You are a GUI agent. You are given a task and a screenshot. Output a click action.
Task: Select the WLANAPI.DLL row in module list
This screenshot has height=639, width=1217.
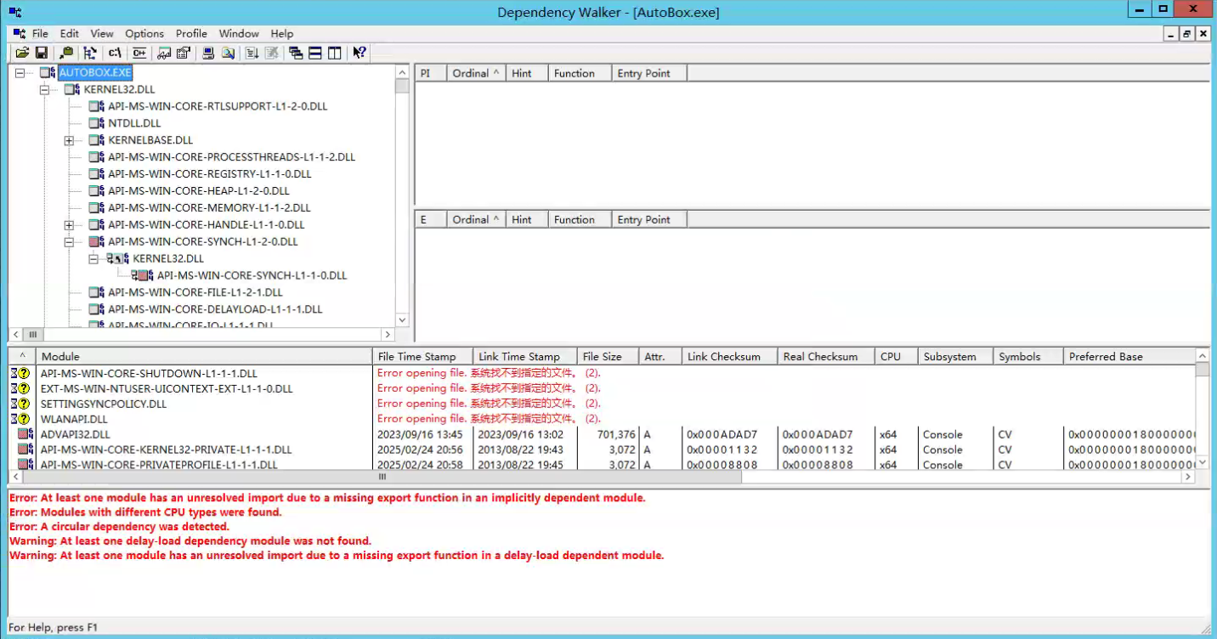tap(601, 419)
